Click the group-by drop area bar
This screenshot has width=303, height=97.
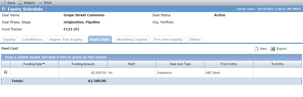click(x=151, y=57)
